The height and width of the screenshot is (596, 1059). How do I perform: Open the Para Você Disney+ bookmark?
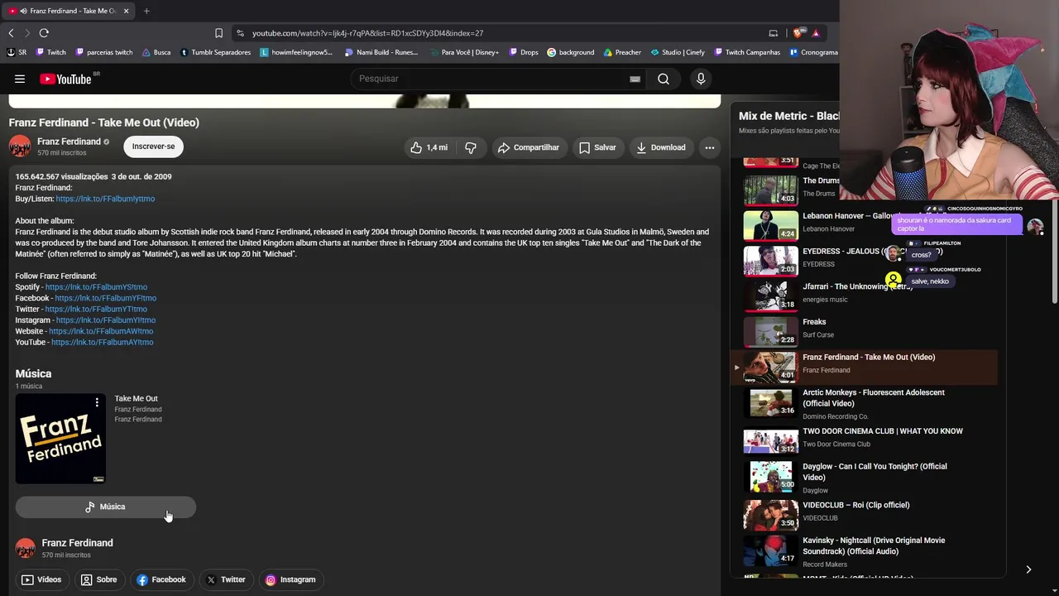[x=465, y=52]
